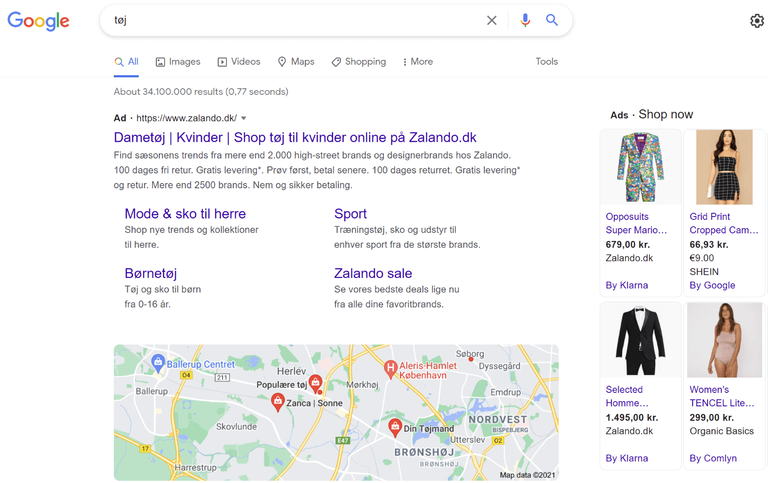Switch to the Videos tab

[239, 62]
